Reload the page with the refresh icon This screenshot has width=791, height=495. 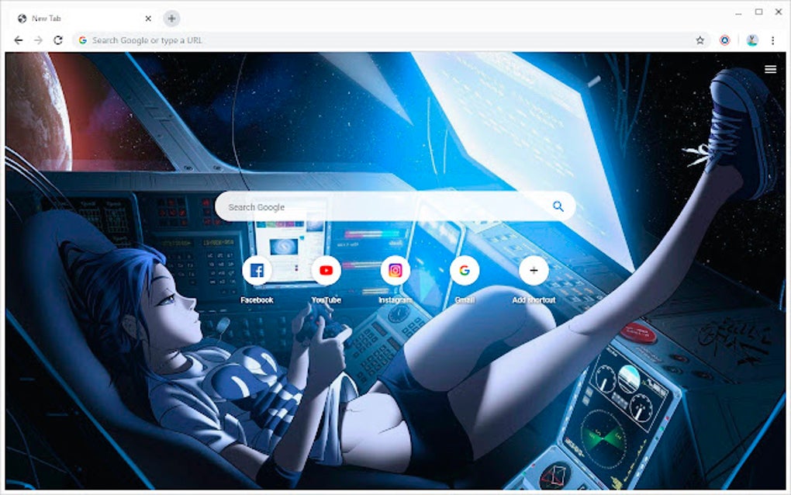(x=58, y=40)
